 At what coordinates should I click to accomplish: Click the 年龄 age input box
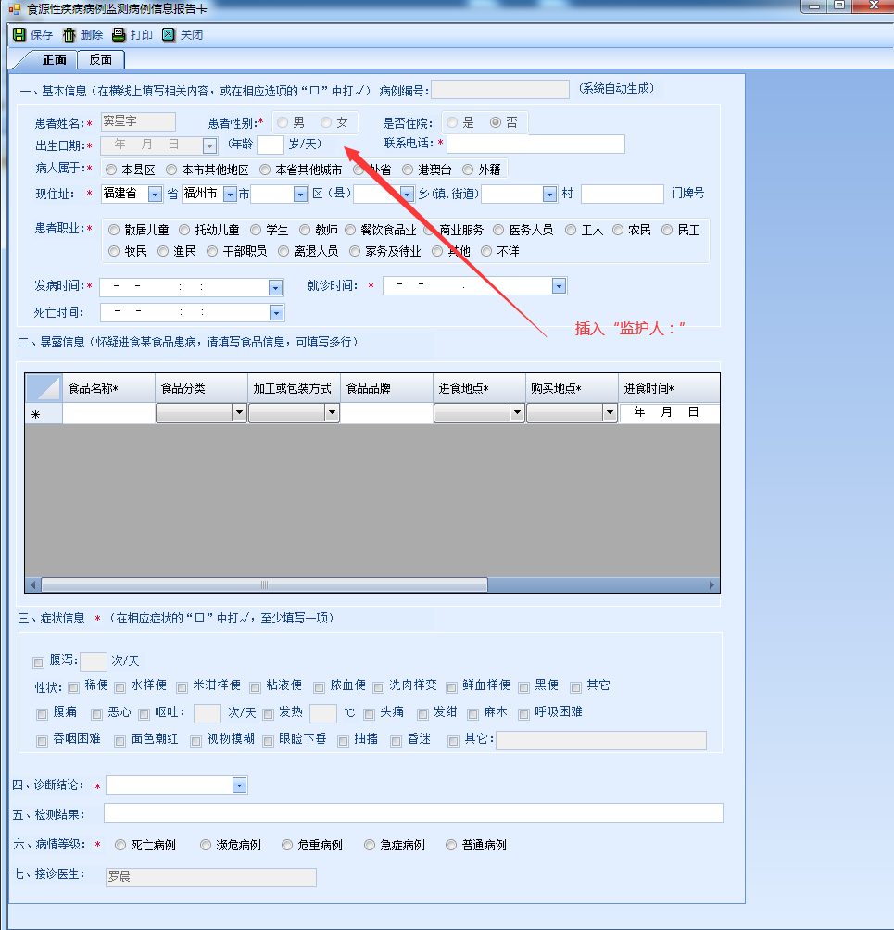[x=271, y=145]
